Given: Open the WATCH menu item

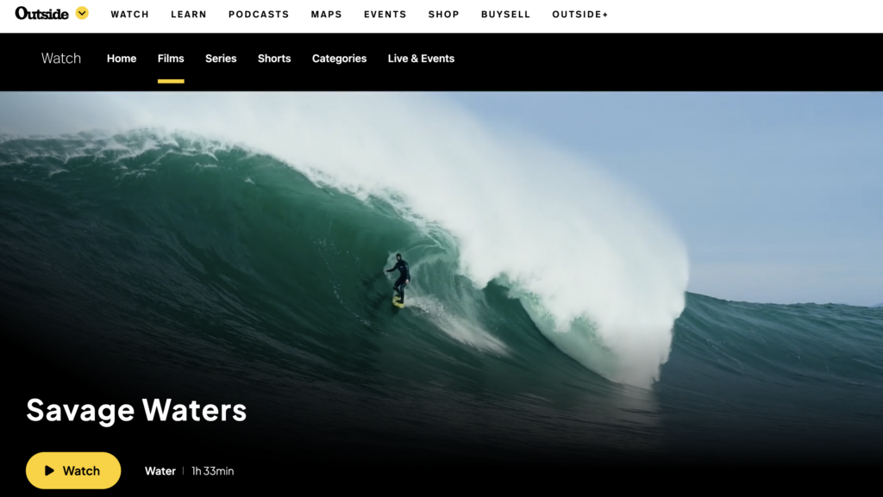Looking at the screenshot, I should (129, 15).
